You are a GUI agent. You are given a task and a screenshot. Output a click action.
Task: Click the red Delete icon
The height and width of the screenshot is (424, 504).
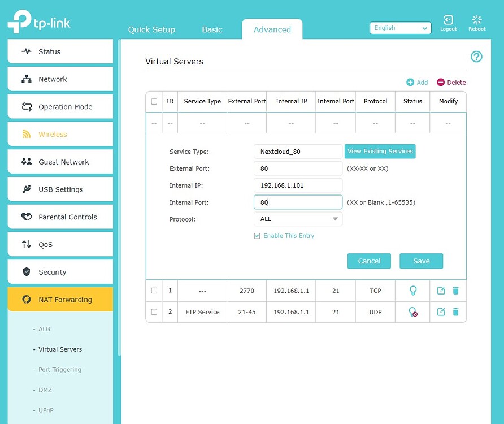coord(440,83)
